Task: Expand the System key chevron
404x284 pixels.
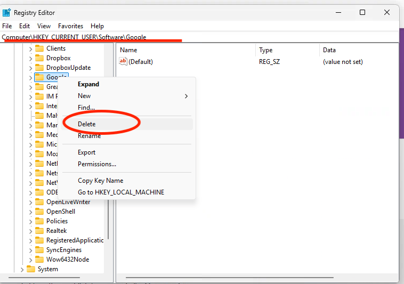Action: coord(22,270)
